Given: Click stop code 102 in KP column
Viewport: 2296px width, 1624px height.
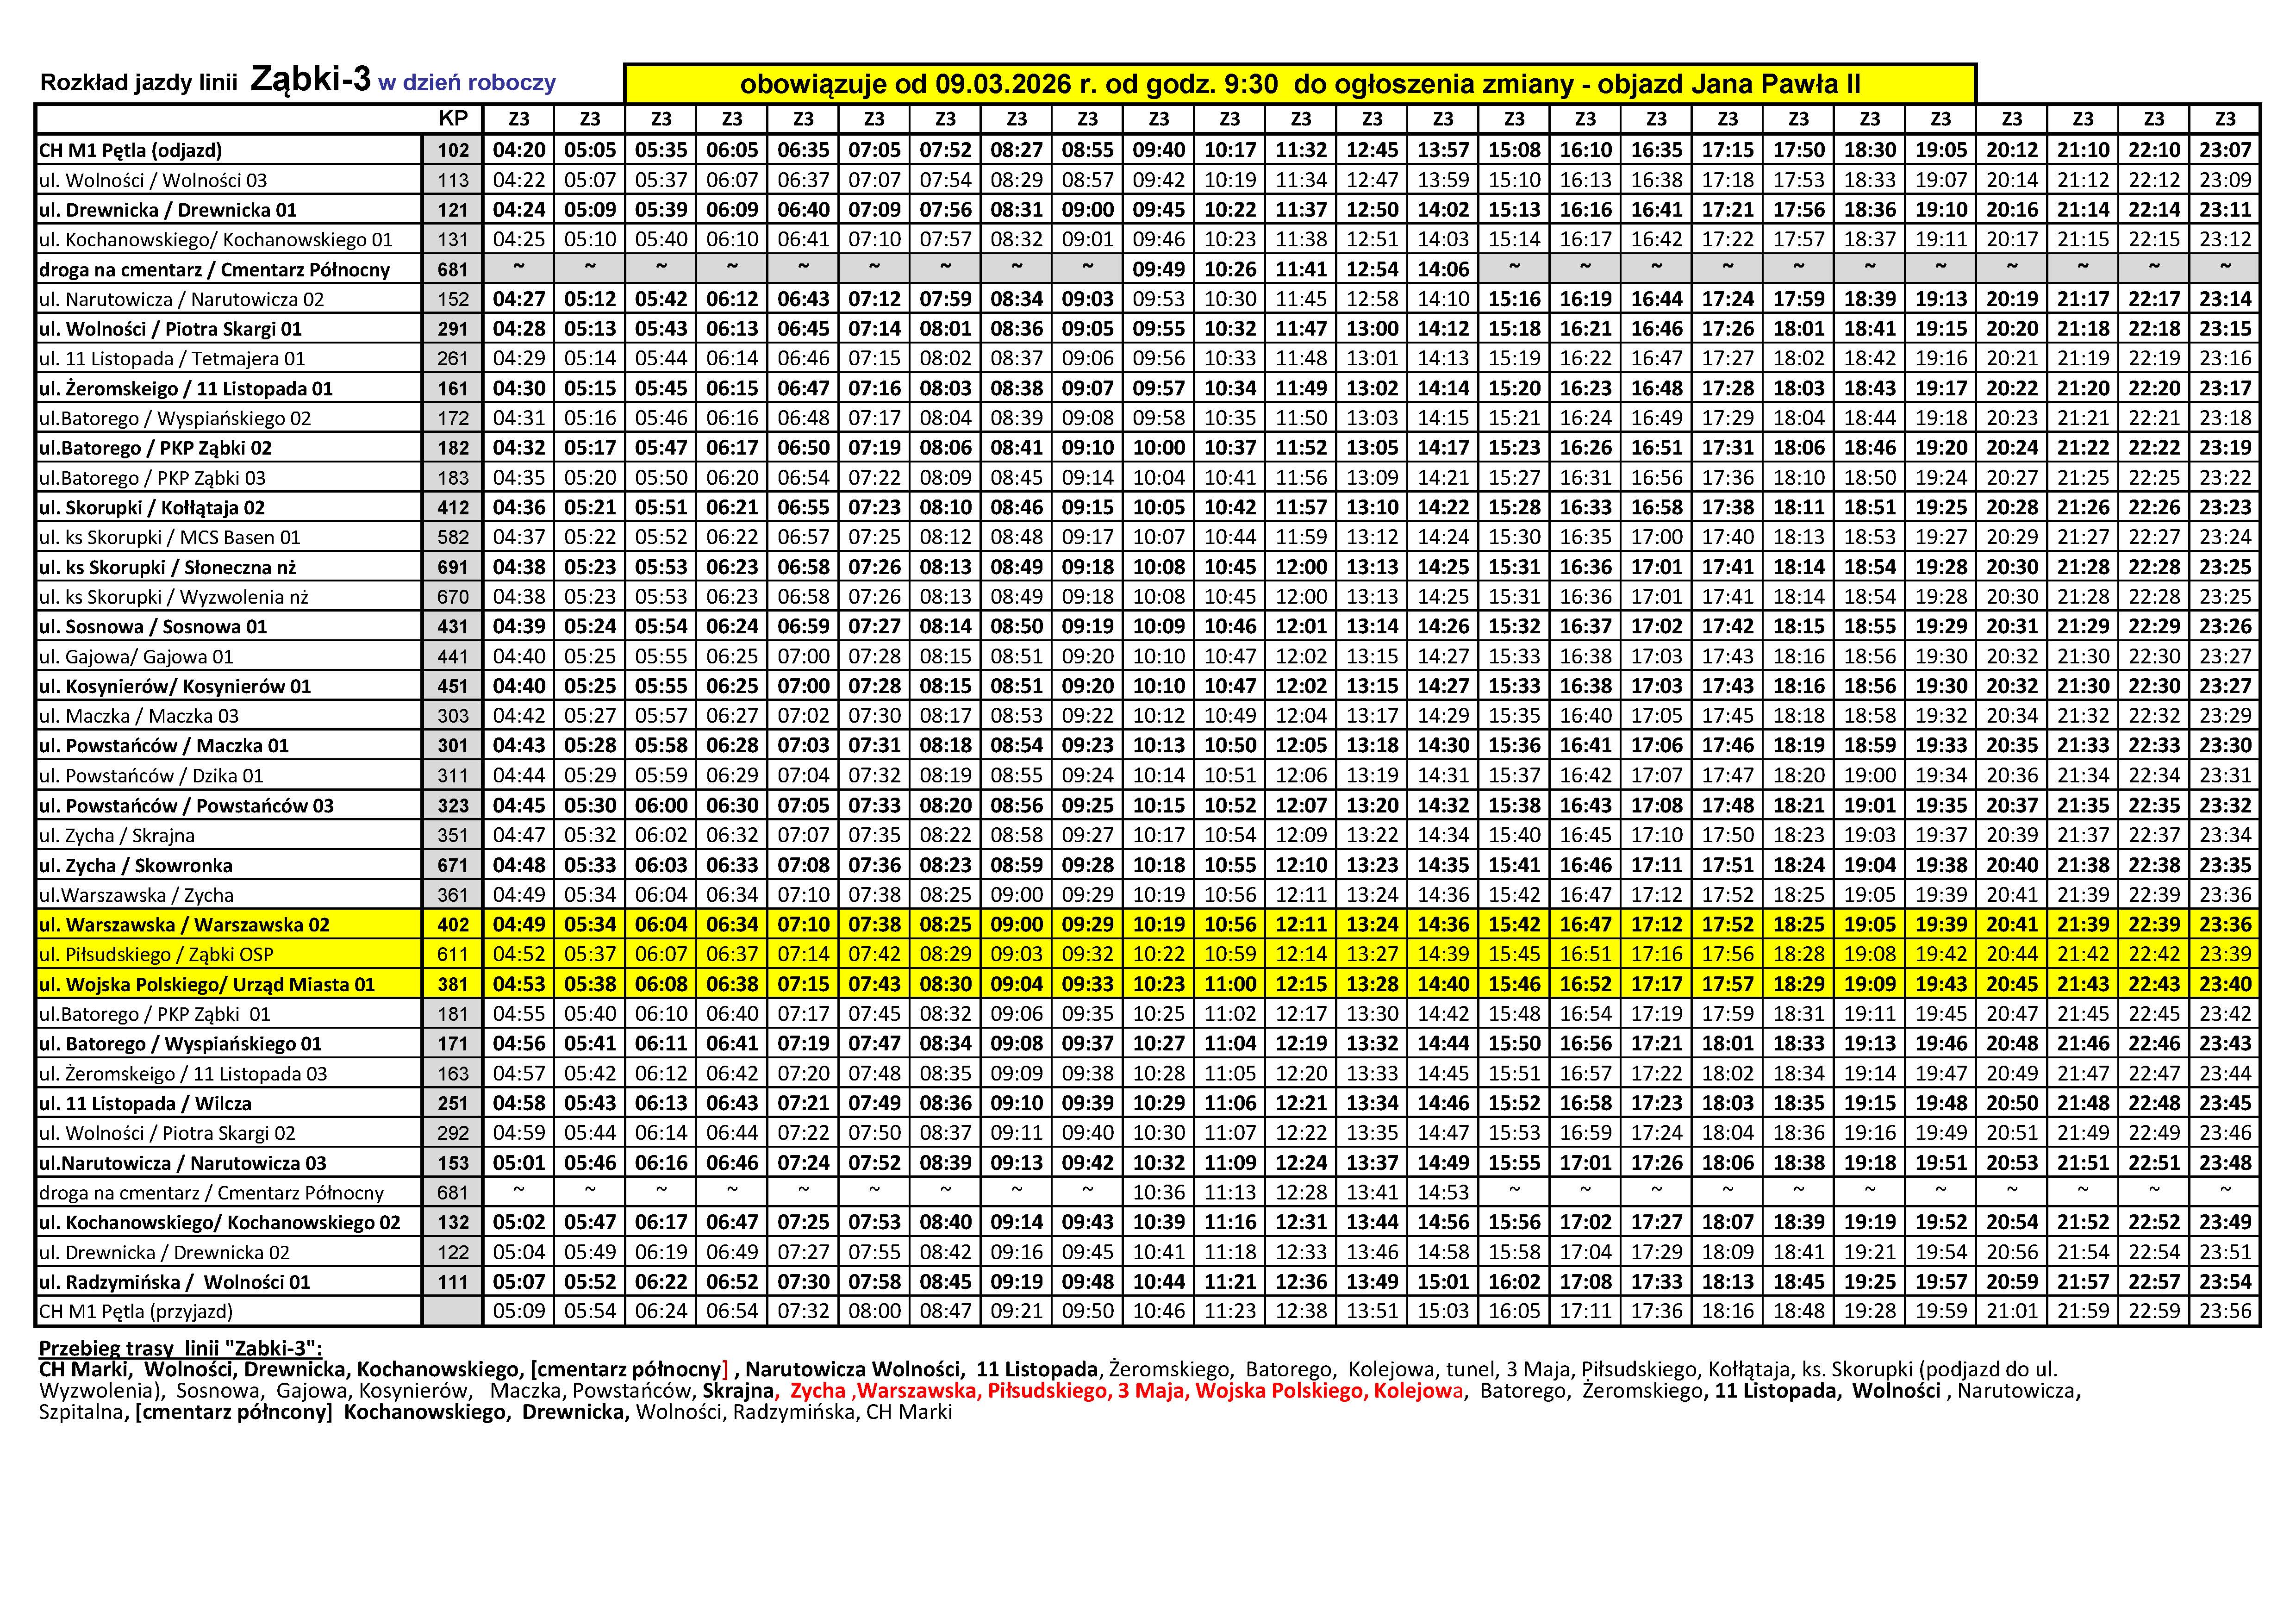Looking at the screenshot, I should click(453, 150).
